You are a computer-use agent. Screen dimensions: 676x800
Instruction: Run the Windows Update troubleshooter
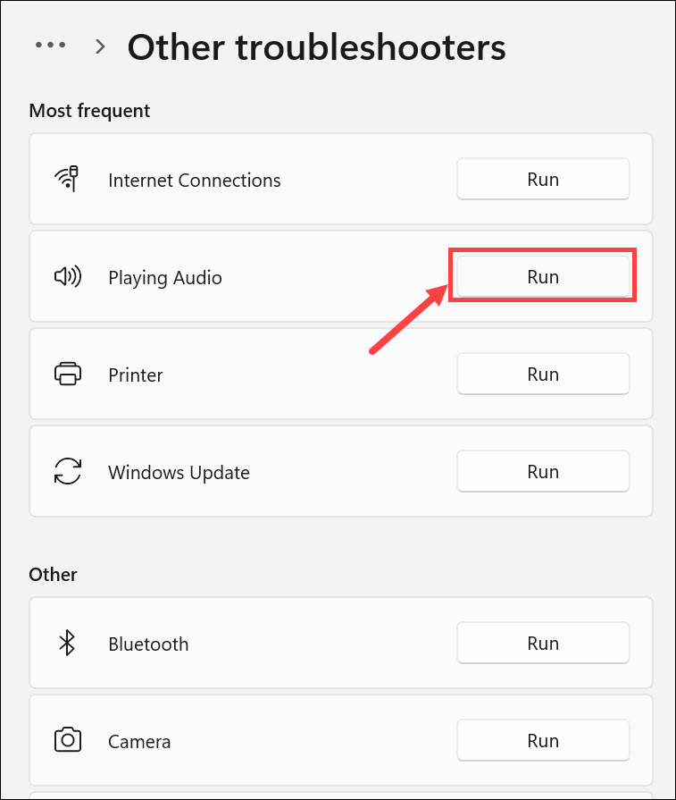coord(543,471)
